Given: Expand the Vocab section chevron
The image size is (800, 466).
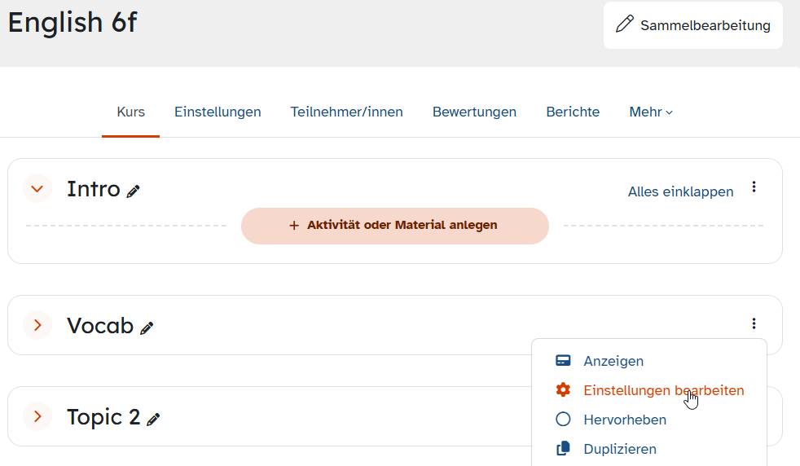Looking at the screenshot, I should click(37, 325).
